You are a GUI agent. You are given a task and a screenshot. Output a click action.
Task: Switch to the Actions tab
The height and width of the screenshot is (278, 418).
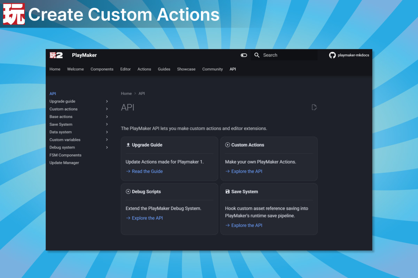tap(144, 69)
